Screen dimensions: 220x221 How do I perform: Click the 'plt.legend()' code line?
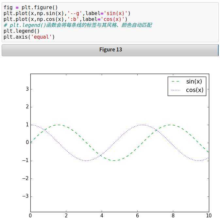point(22,31)
